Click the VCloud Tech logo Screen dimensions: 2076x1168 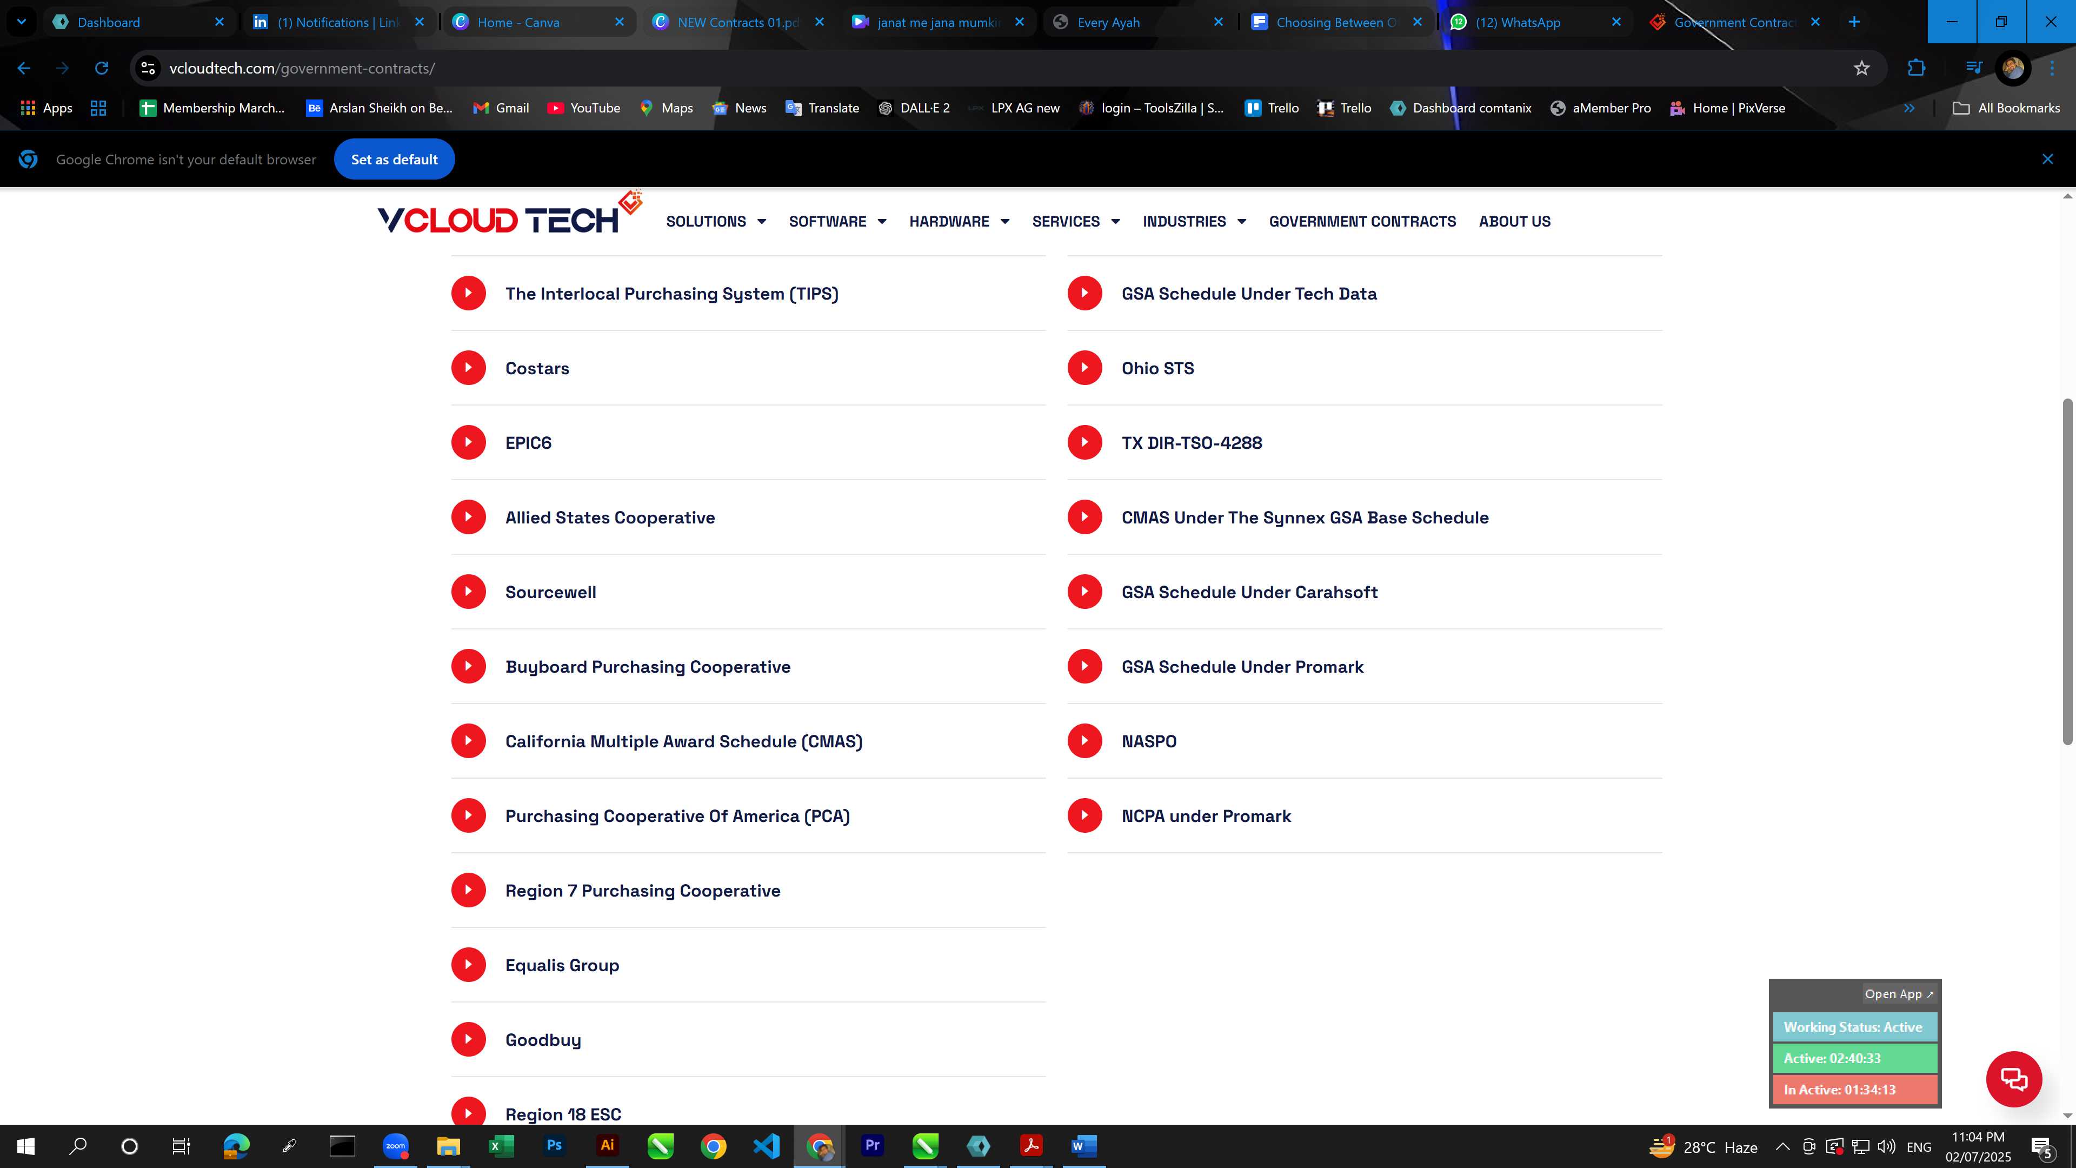(509, 213)
